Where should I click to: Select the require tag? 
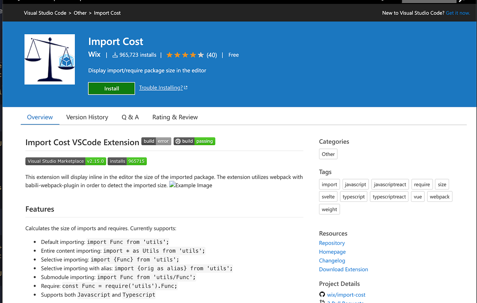422,184
